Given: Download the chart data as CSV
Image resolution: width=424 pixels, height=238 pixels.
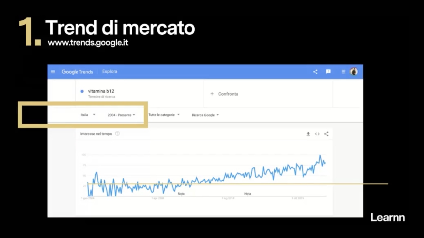Looking at the screenshot, I should click(308, 134).
